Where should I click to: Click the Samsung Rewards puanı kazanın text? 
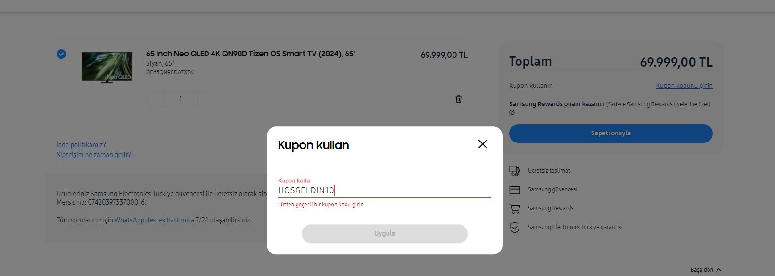tap(557, 104)
